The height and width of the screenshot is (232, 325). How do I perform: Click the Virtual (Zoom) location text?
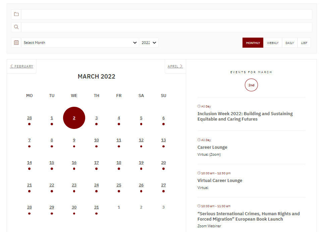tap(209, 154)
